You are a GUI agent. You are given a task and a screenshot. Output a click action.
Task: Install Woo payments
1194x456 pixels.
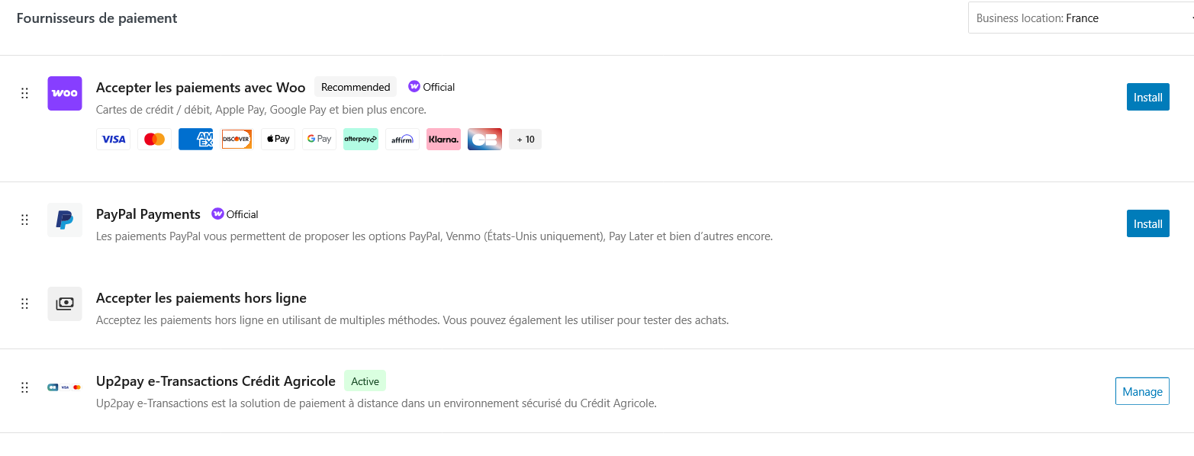coord(1147,97)
